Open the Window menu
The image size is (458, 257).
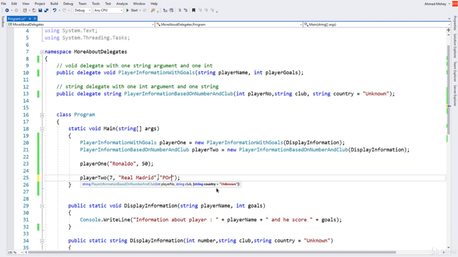pyautogui.click(x=139, y=4)
